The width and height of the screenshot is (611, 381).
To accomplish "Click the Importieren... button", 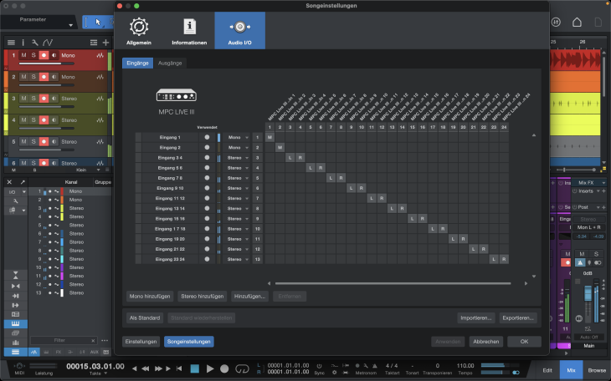I will pos(475,317).
